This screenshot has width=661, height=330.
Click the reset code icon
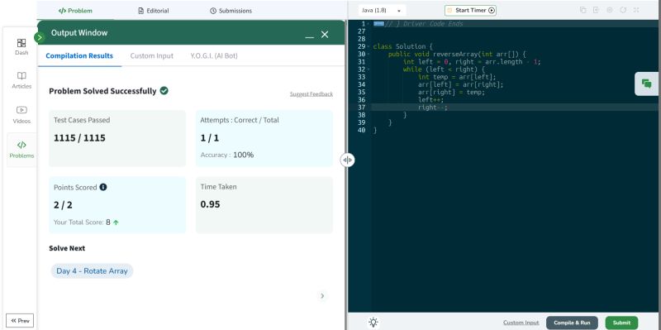(x=623, y=10)
